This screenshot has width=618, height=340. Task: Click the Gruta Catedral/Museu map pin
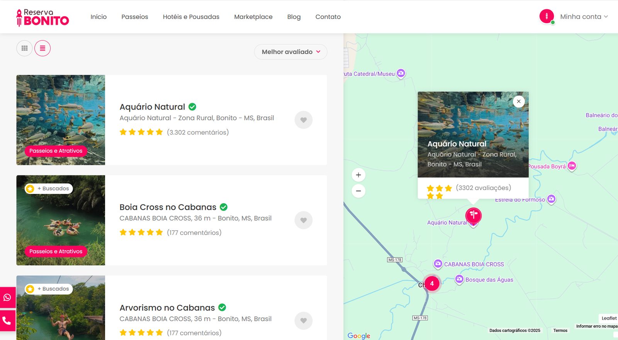[401, 73]
